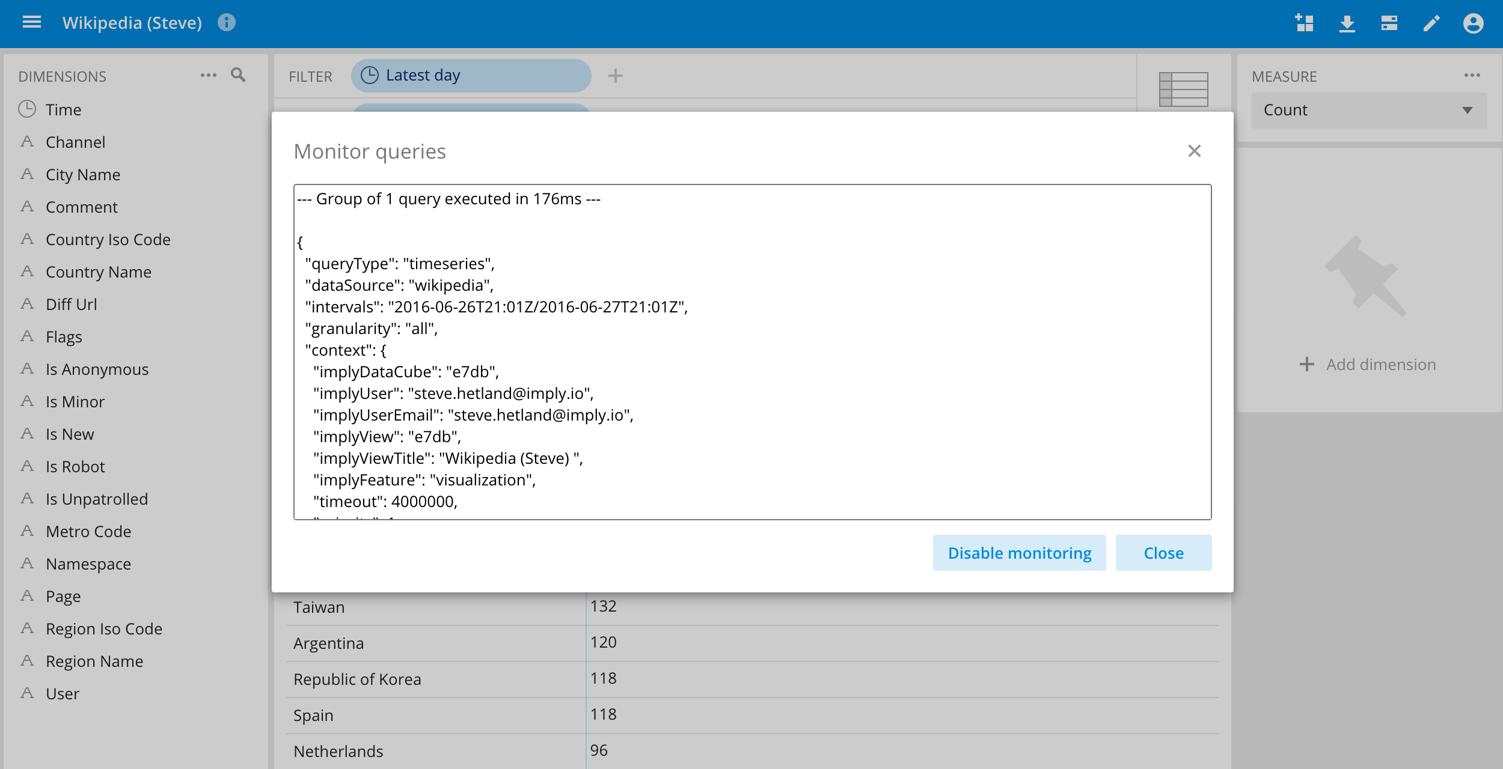The width and height of the screenshot is (1503, 769).
Task: Disable monitoring using the dialog button
Action: pyautogui.click(x=1019, y=552)
